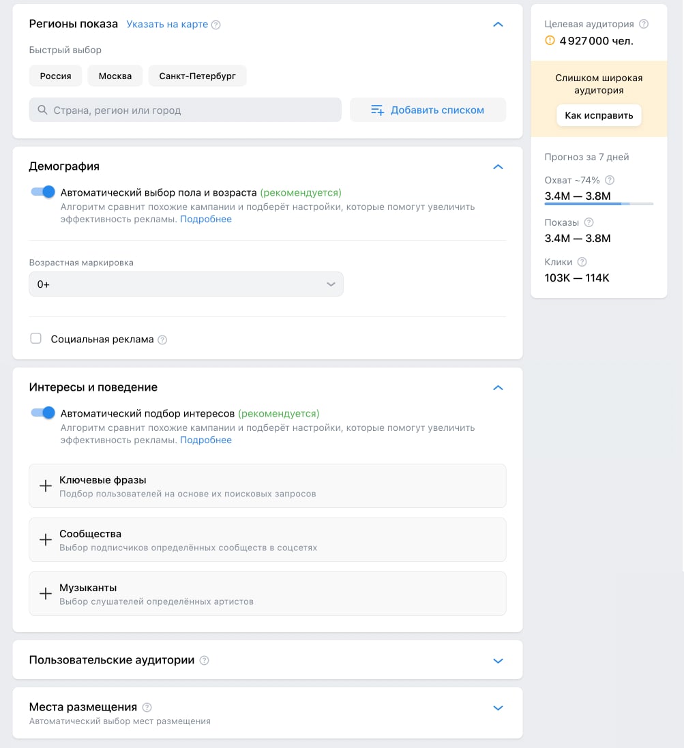Click the country, region or city input field

tap(184, 109)
